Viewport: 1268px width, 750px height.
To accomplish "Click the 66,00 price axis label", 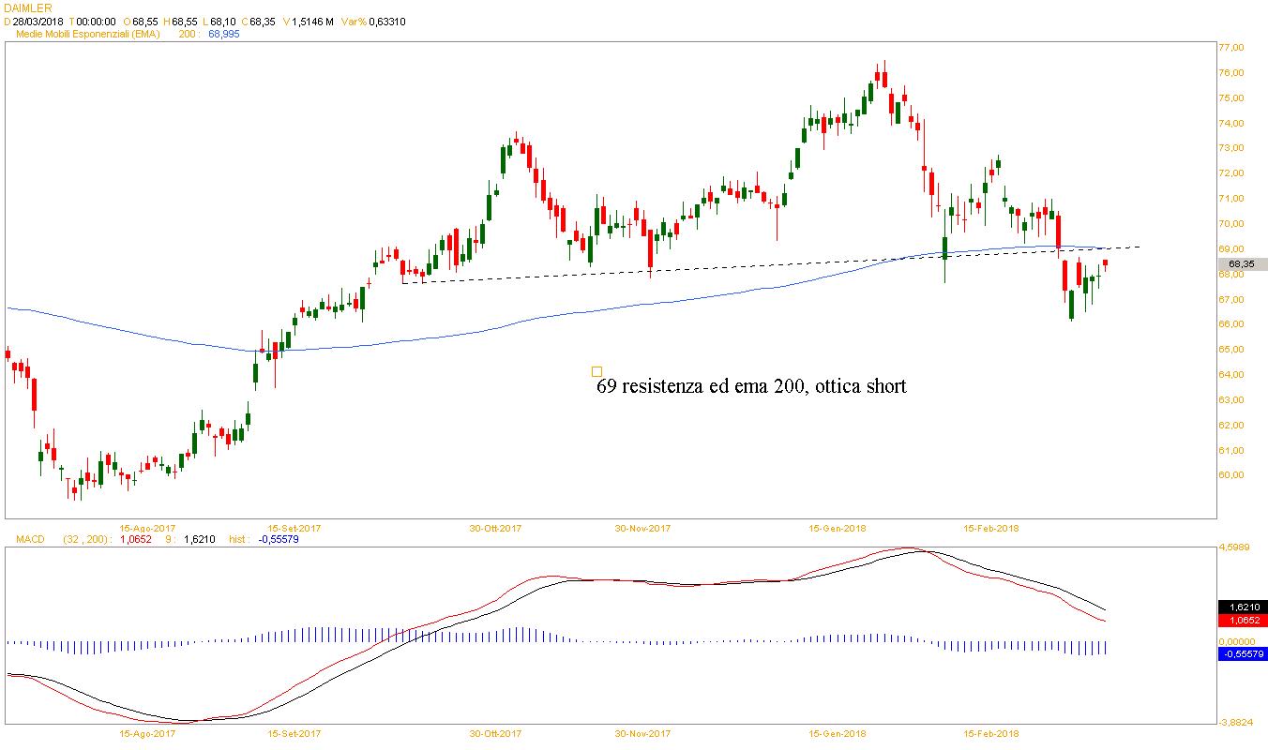I will coord(1230,324).
